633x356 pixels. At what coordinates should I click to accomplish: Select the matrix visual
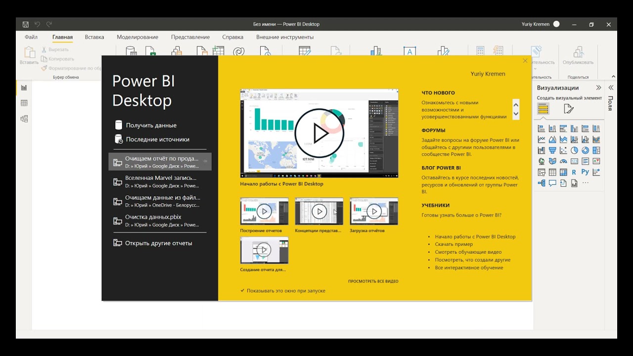click(563, 172)
